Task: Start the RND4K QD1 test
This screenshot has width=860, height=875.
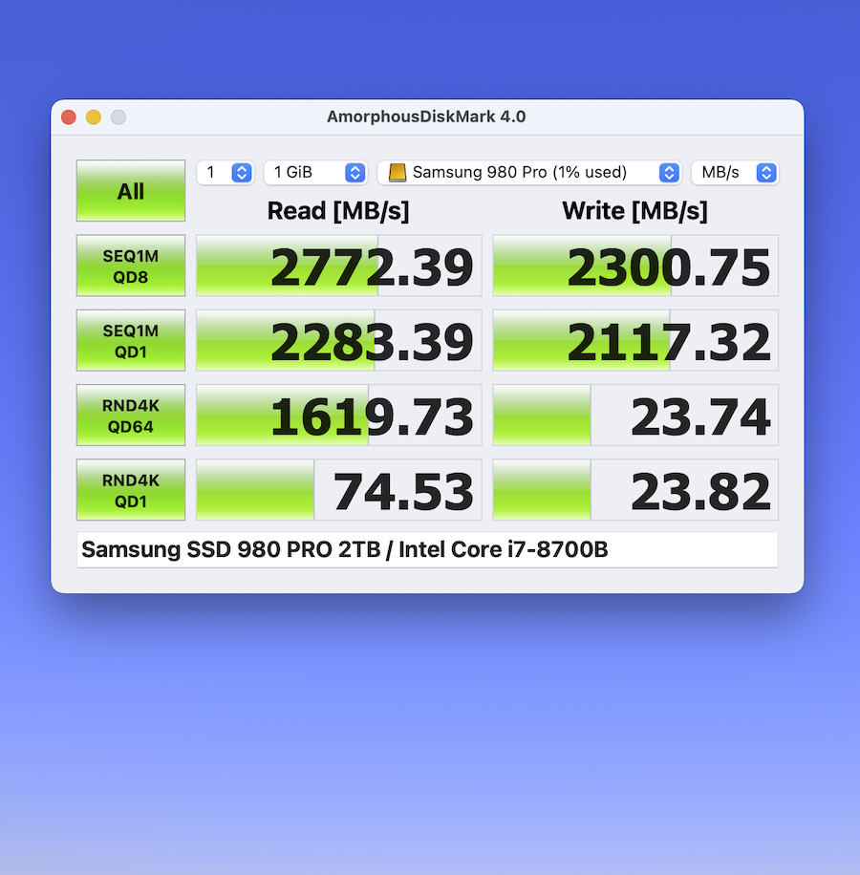Action: (130, 489)
